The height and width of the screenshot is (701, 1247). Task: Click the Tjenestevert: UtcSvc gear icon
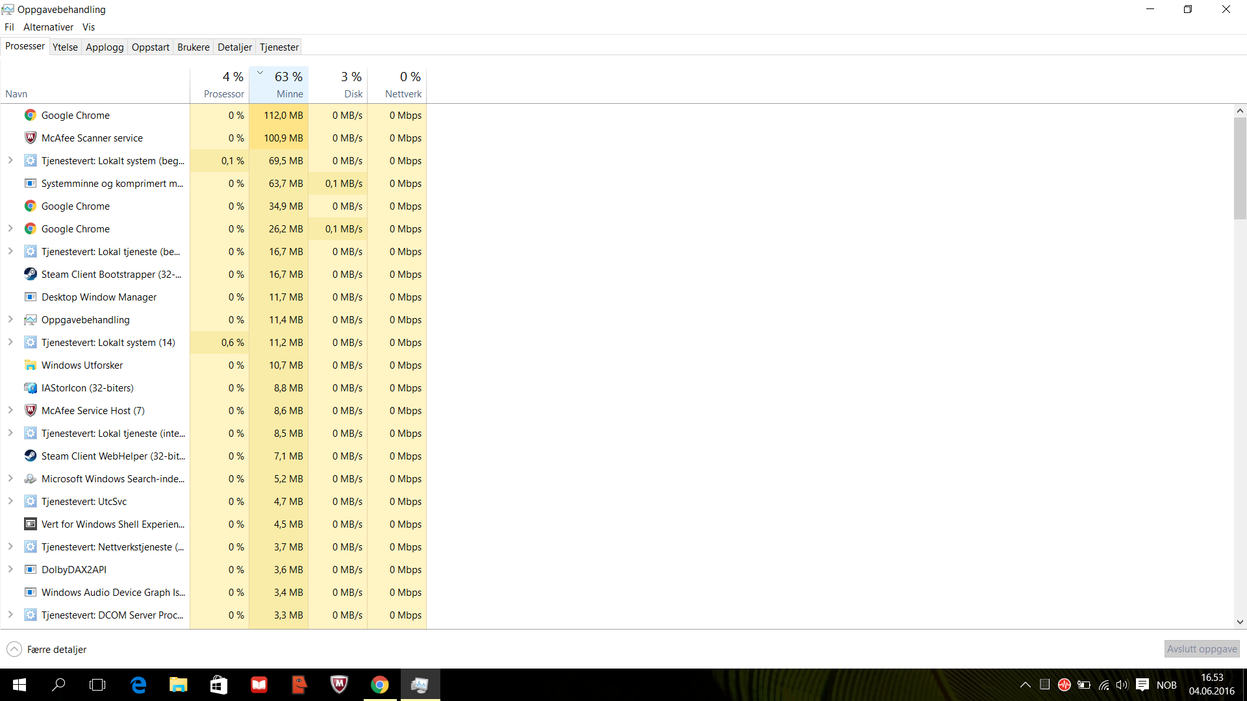(x=31, y=501)
